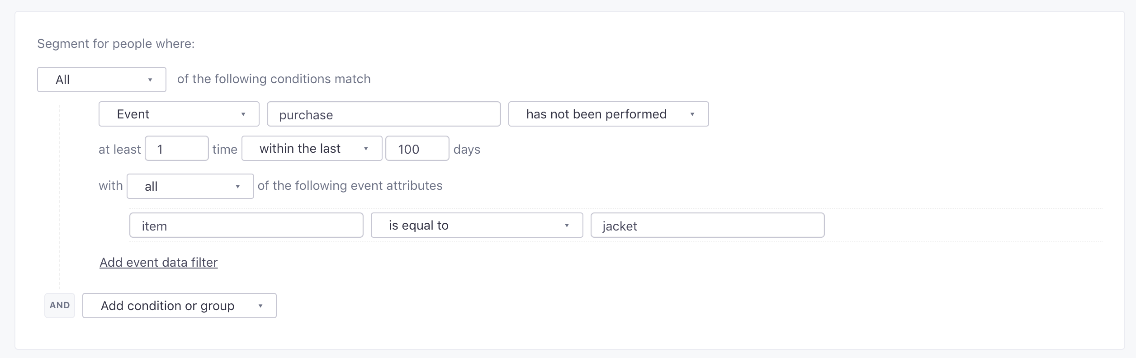Click the "Segment for people where" heading

pos(116,43)
